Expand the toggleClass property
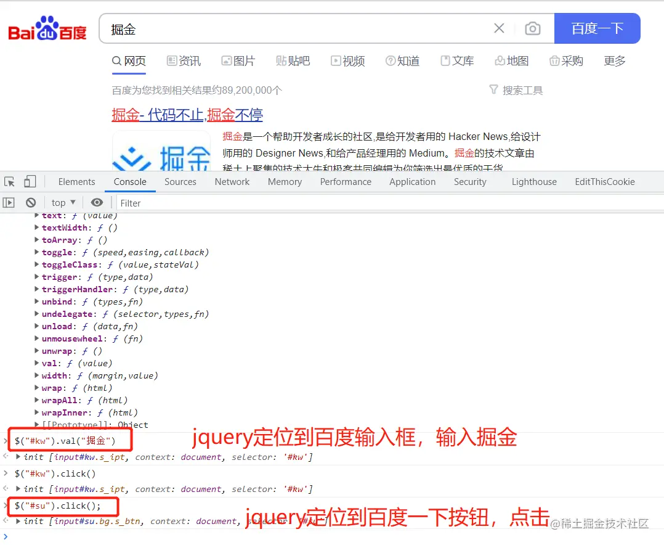664x545 pixels. [x=37, y=264]
